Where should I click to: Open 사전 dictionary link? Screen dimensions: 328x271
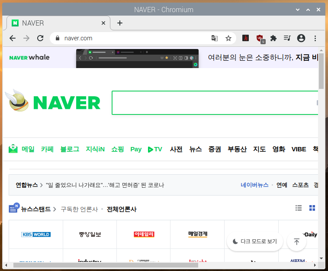pyautogui.click(x=176, y=149)
